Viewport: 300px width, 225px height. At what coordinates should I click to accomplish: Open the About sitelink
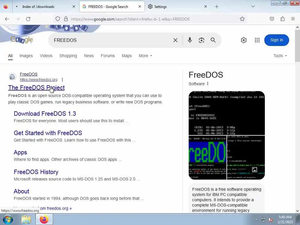(x=21, y=191)
